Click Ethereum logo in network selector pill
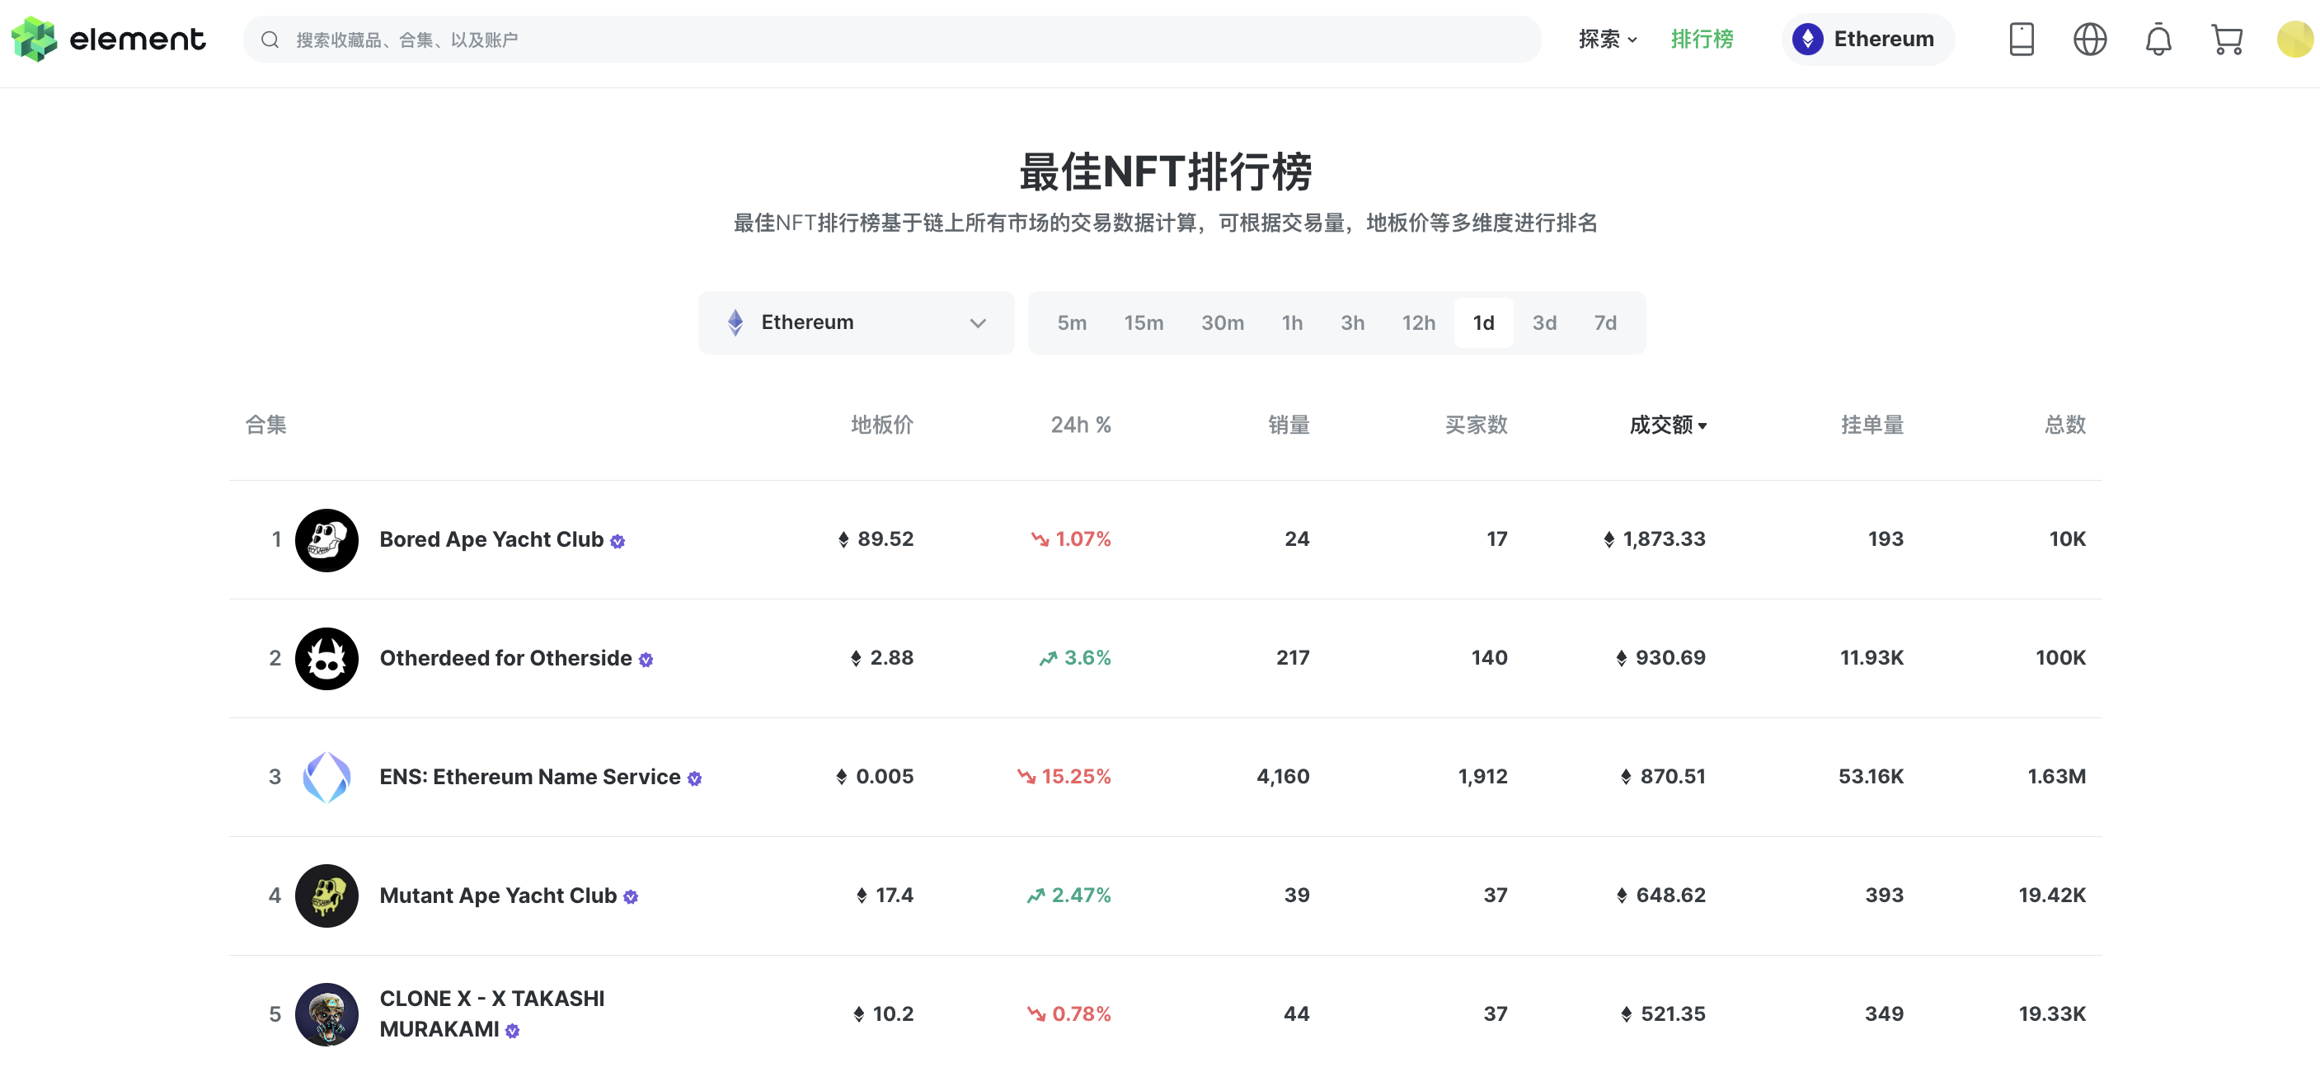Screen dimensions: 2320x1072 tap(1807, 39)
